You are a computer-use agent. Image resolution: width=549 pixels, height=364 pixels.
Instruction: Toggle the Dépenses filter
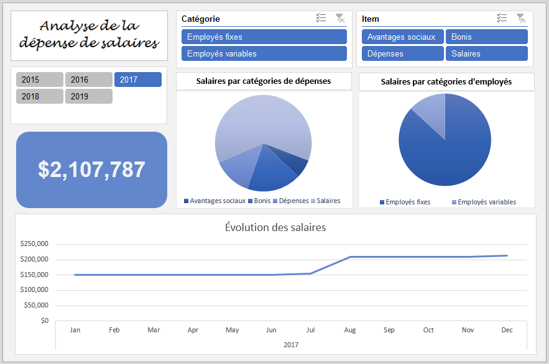coord(402,54)
